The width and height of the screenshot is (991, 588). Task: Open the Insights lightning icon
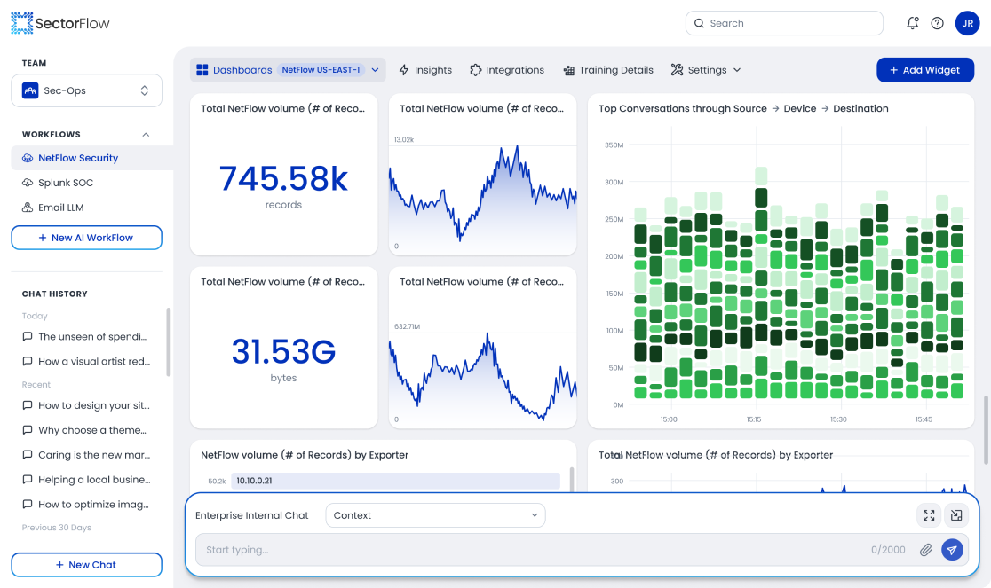pos(402,69)
